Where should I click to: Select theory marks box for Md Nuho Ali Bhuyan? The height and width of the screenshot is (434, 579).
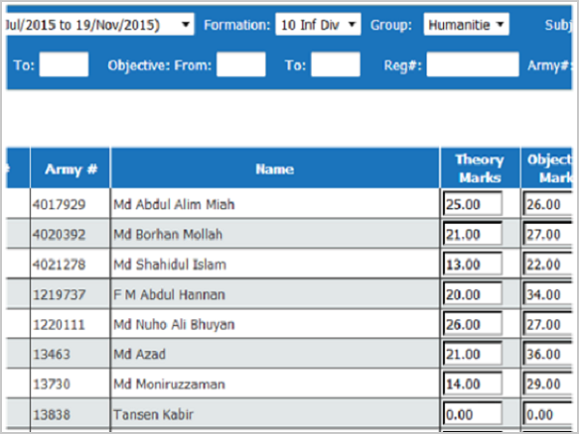(473, 324)
